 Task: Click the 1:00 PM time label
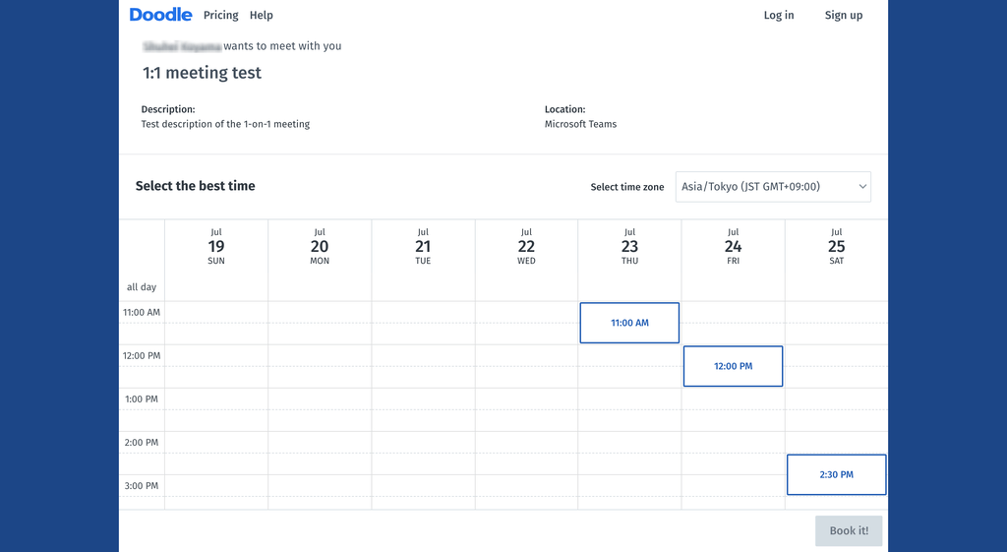point(142,399)
